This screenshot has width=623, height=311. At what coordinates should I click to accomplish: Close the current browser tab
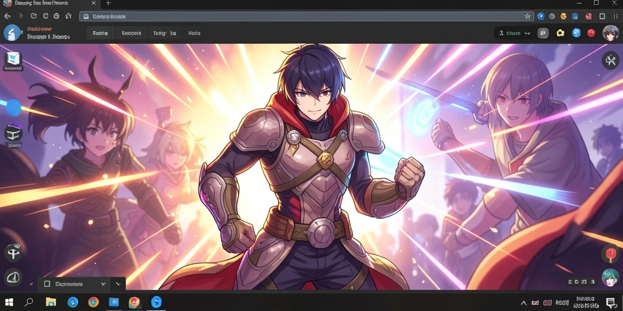pyautogui.click(x=94, y=3)
